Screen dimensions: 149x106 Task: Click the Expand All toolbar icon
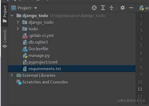[103, 8]
